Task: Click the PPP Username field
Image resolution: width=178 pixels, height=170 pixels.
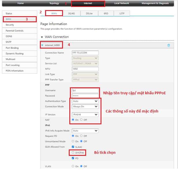Action: point(85,90)
